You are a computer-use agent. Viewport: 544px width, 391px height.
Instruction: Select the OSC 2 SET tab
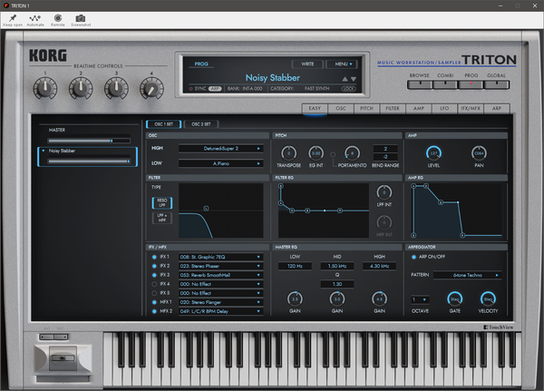201,124
